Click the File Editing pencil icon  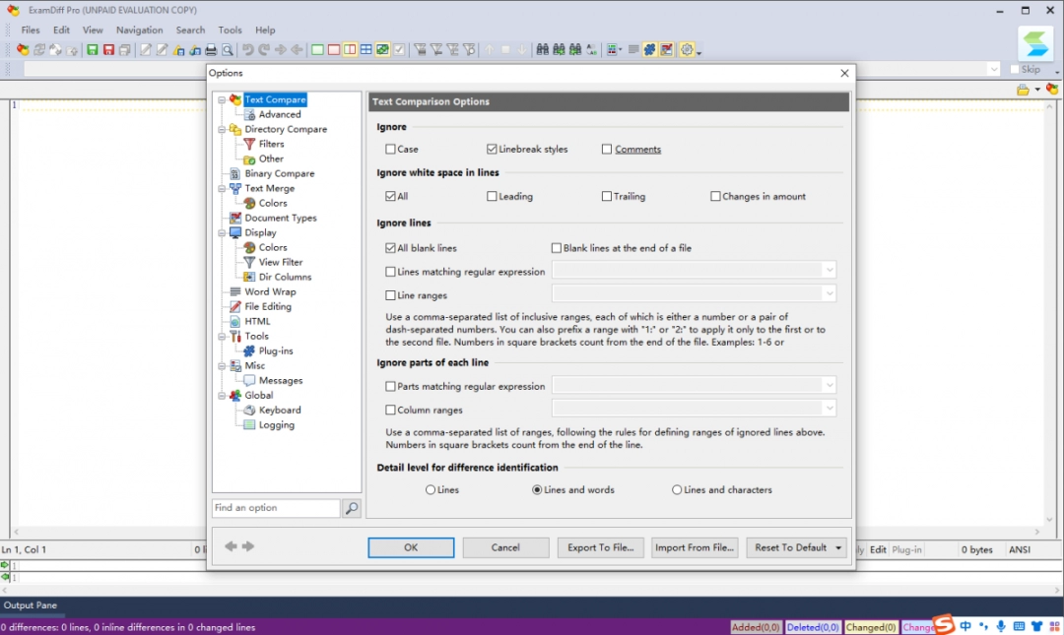click(235, 306)
